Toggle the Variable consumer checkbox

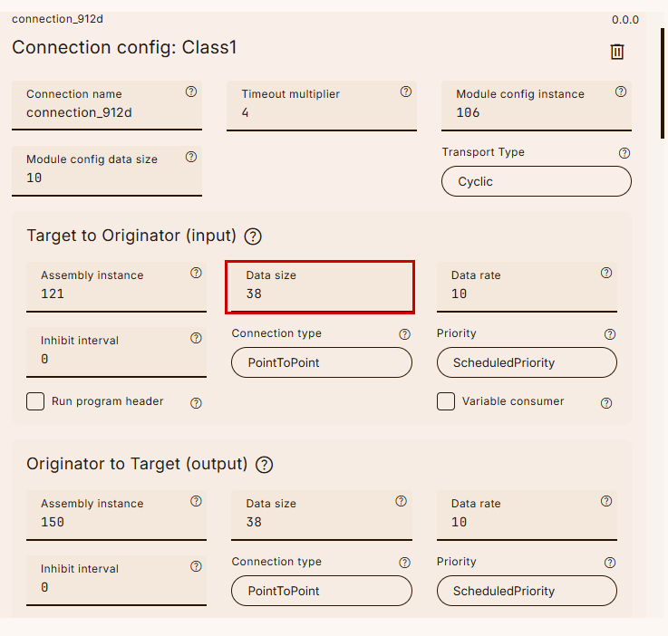[x=446, y=401]
